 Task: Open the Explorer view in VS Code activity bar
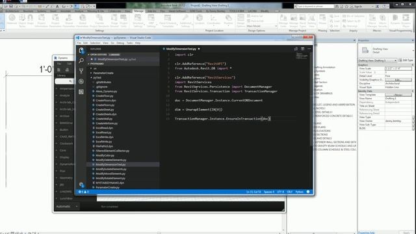(x=81, y=50)
